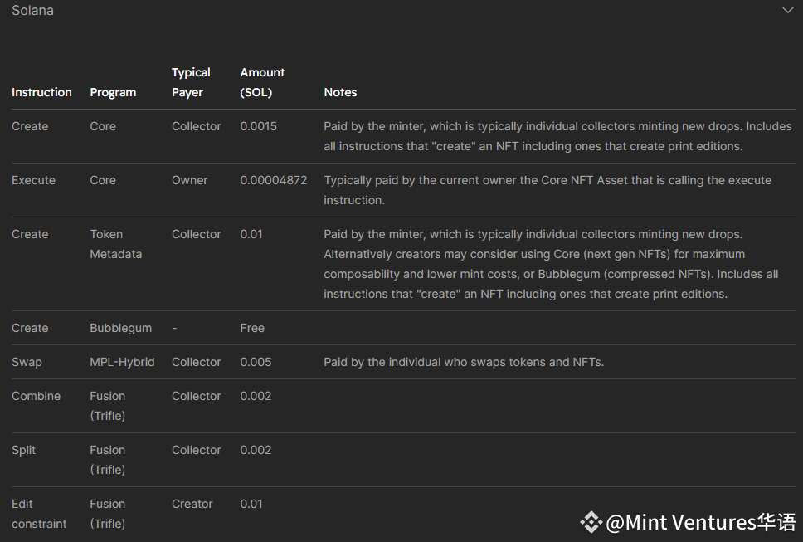Collapse the Solana section chevron
Viewport: 803px width, 542px height.
point(787,10)
